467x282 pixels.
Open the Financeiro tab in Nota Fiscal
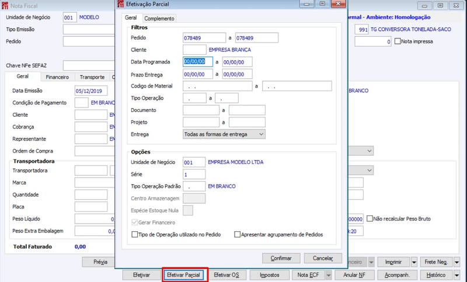click(57, 77)
